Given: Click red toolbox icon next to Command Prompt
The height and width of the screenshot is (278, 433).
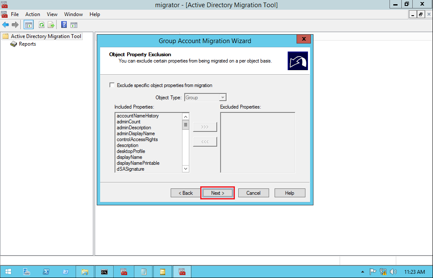Looking at the screenshot, I should coord(124,272).
